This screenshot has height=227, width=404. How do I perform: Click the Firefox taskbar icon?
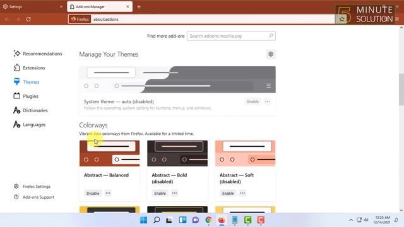tap(222, 220)
